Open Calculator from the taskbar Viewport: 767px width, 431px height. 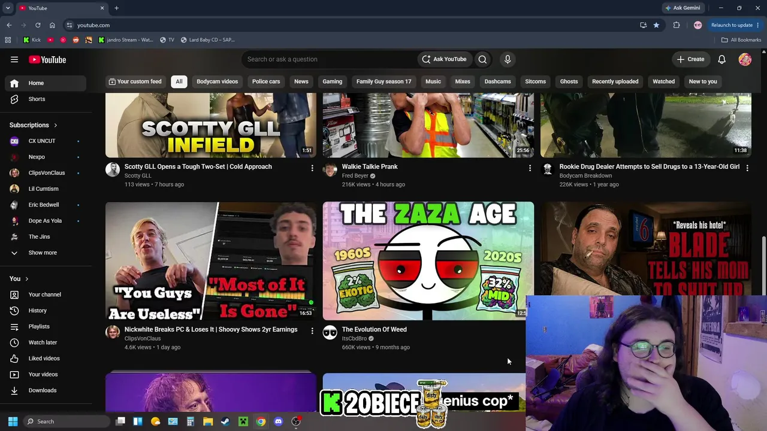click(x=191, y=421)
